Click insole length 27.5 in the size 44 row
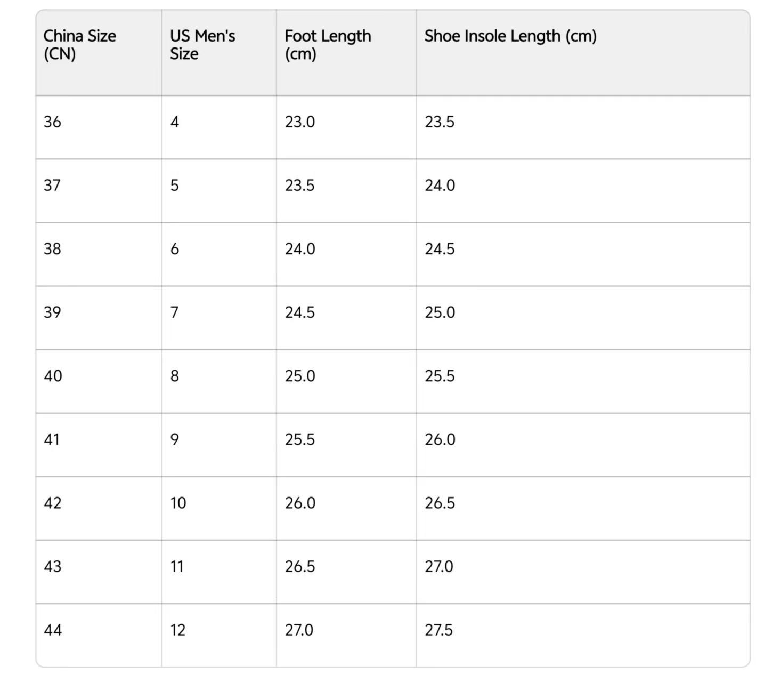The image size is (780, 682). (x=438, y=630)
